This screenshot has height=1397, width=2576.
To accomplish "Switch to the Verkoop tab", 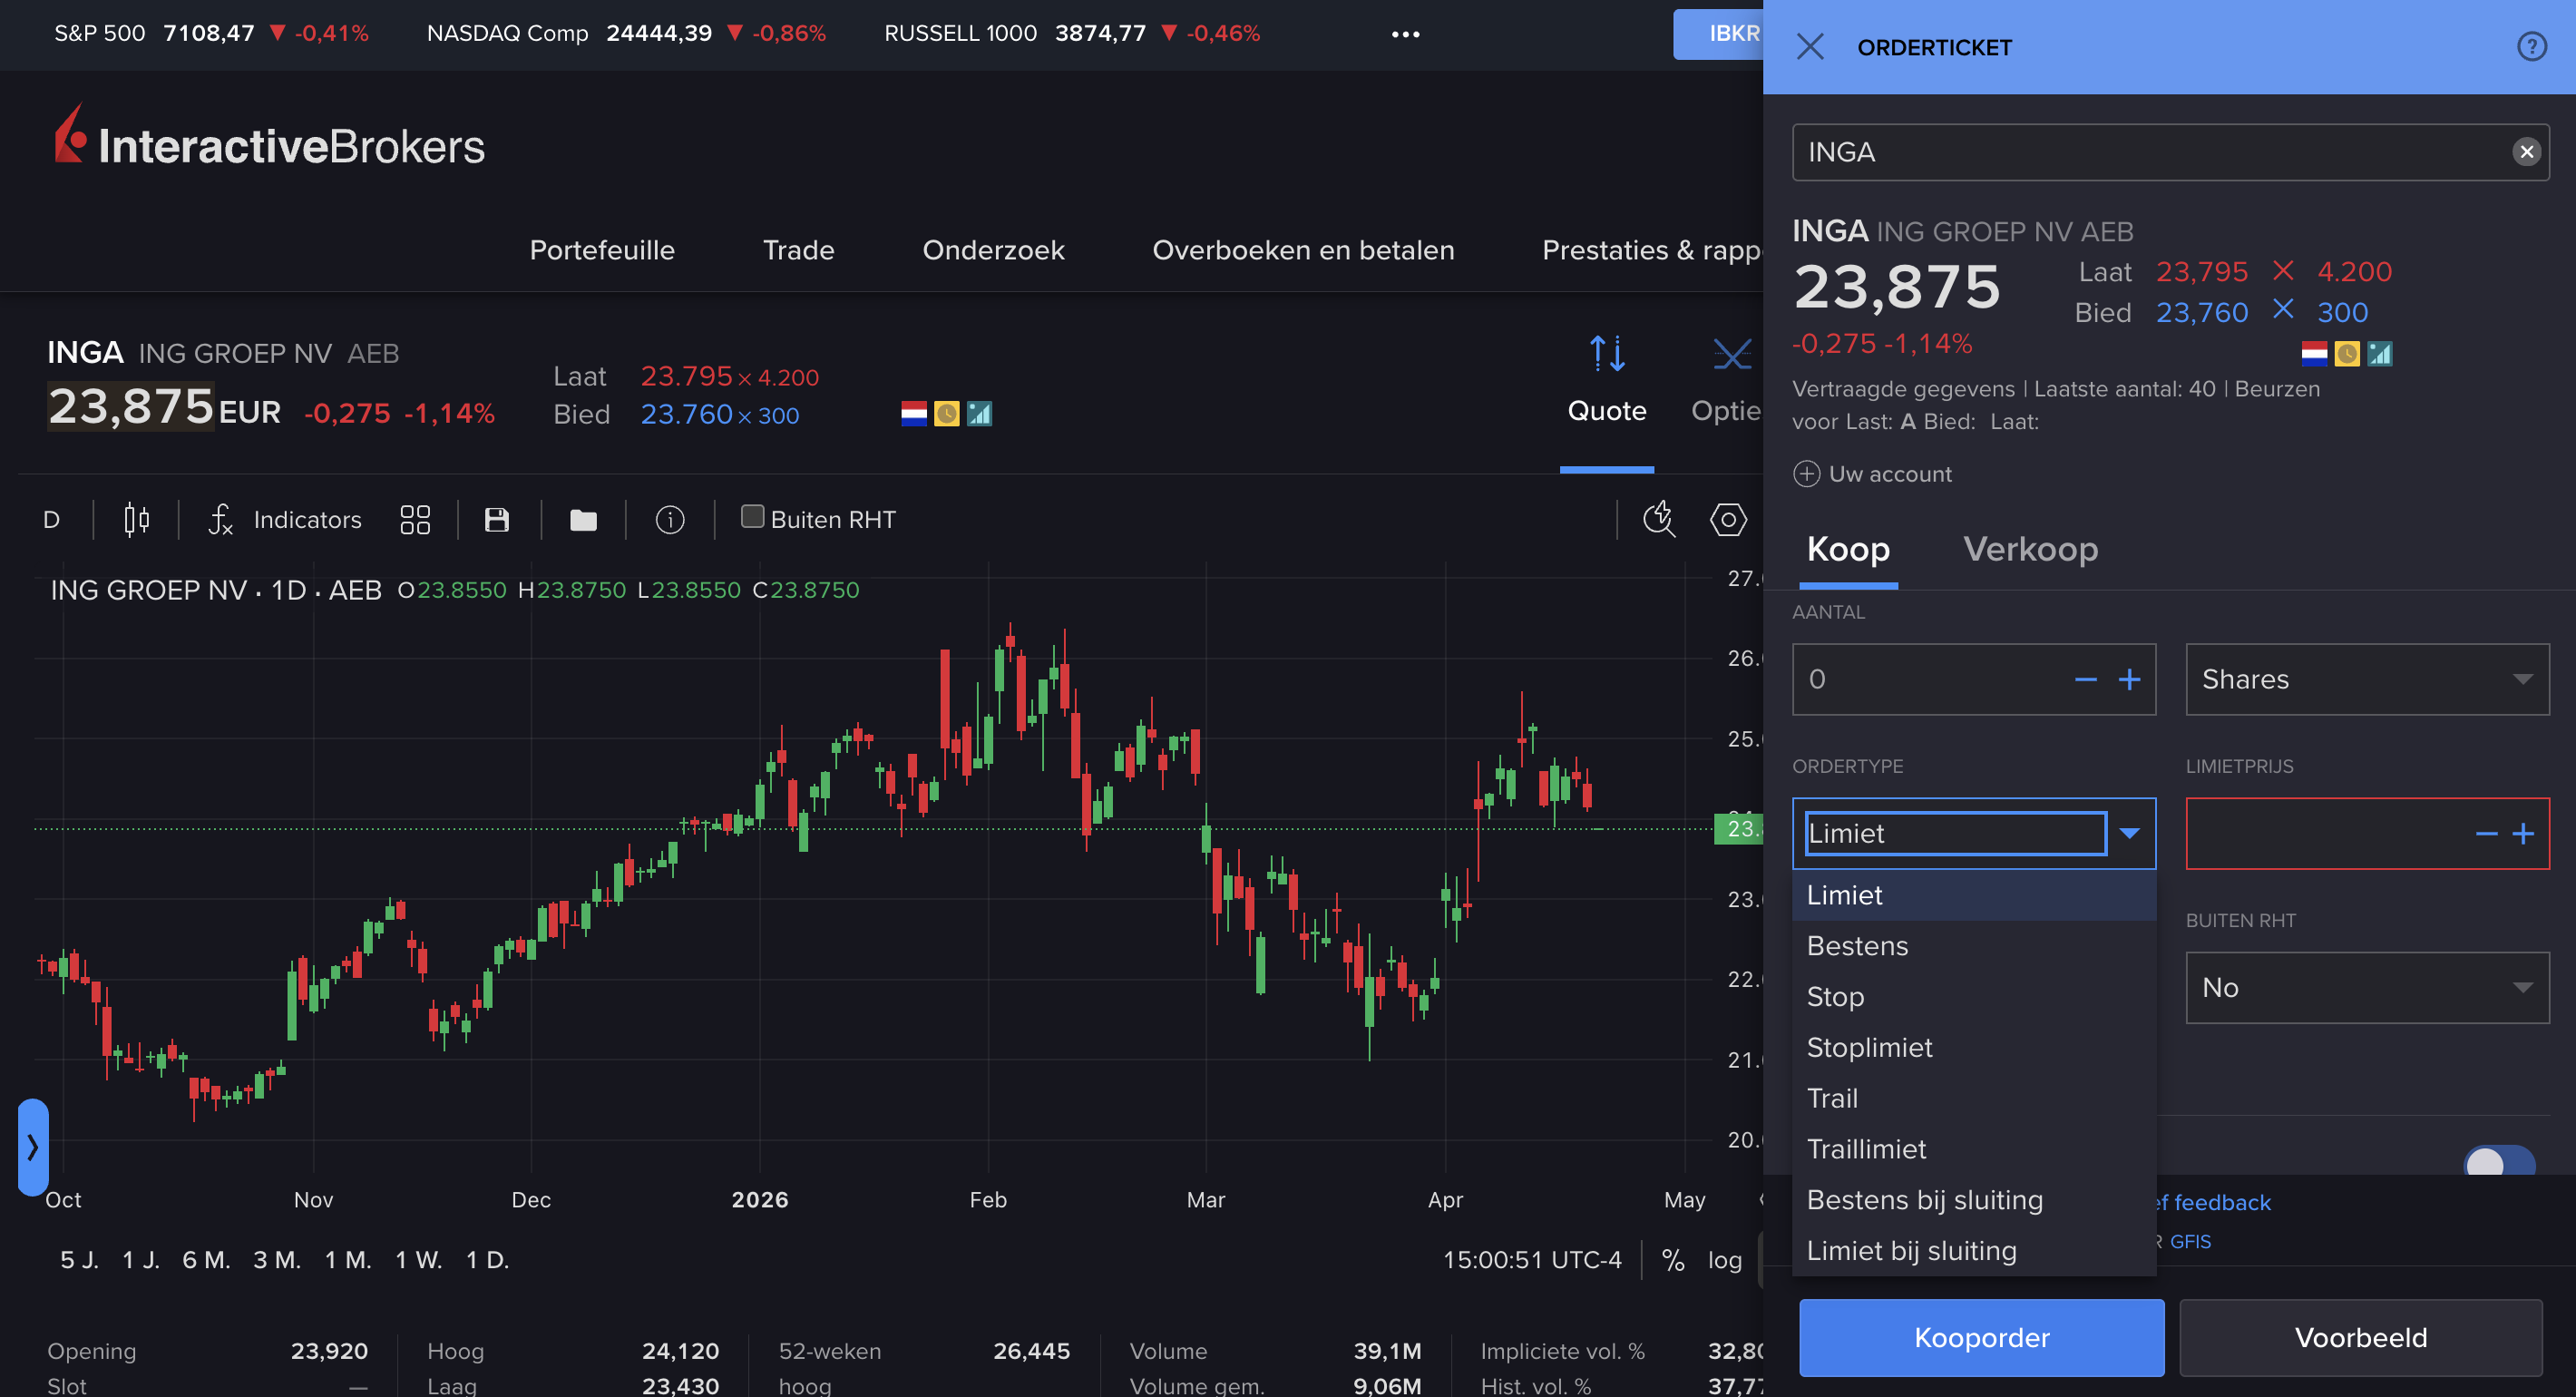I will pyautogui.click(x=2030, y=549).
